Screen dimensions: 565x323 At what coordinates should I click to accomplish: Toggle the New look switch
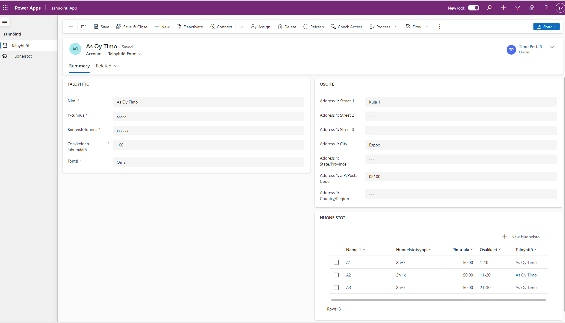coord(473,8)
